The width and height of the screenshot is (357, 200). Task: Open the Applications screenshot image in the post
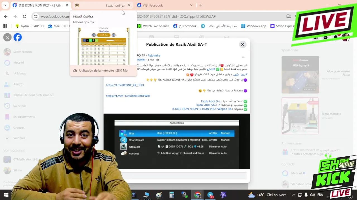pos(177,141)
